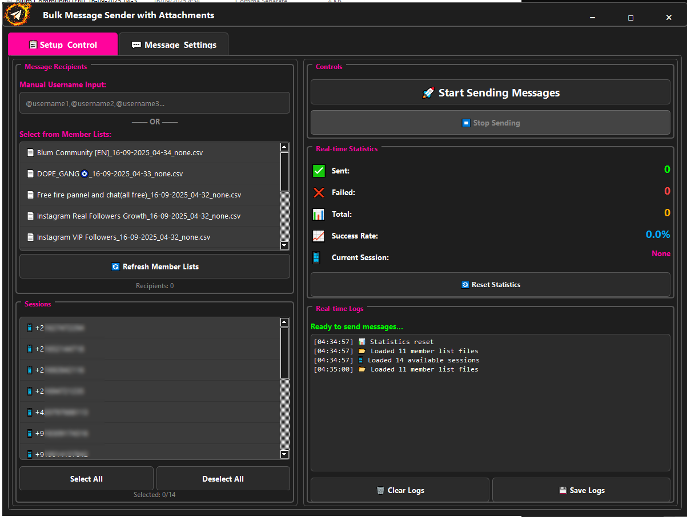Click the refresh icon on Refresh Member Lists
Viewport: 687px width, 517px height.
[x=115, y=267]
